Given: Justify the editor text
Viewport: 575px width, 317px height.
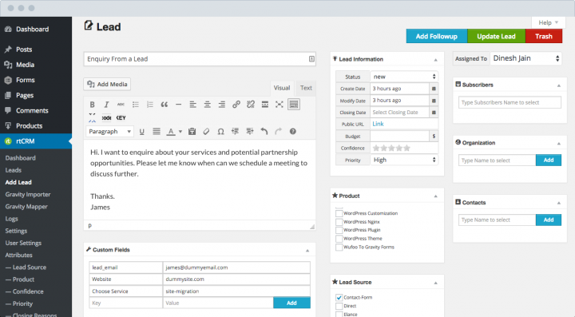Looking at the screenshot, I should [x=157, y=132].
